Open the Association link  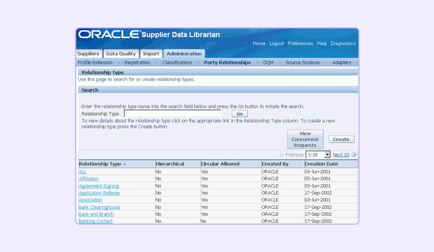[90, 200]
